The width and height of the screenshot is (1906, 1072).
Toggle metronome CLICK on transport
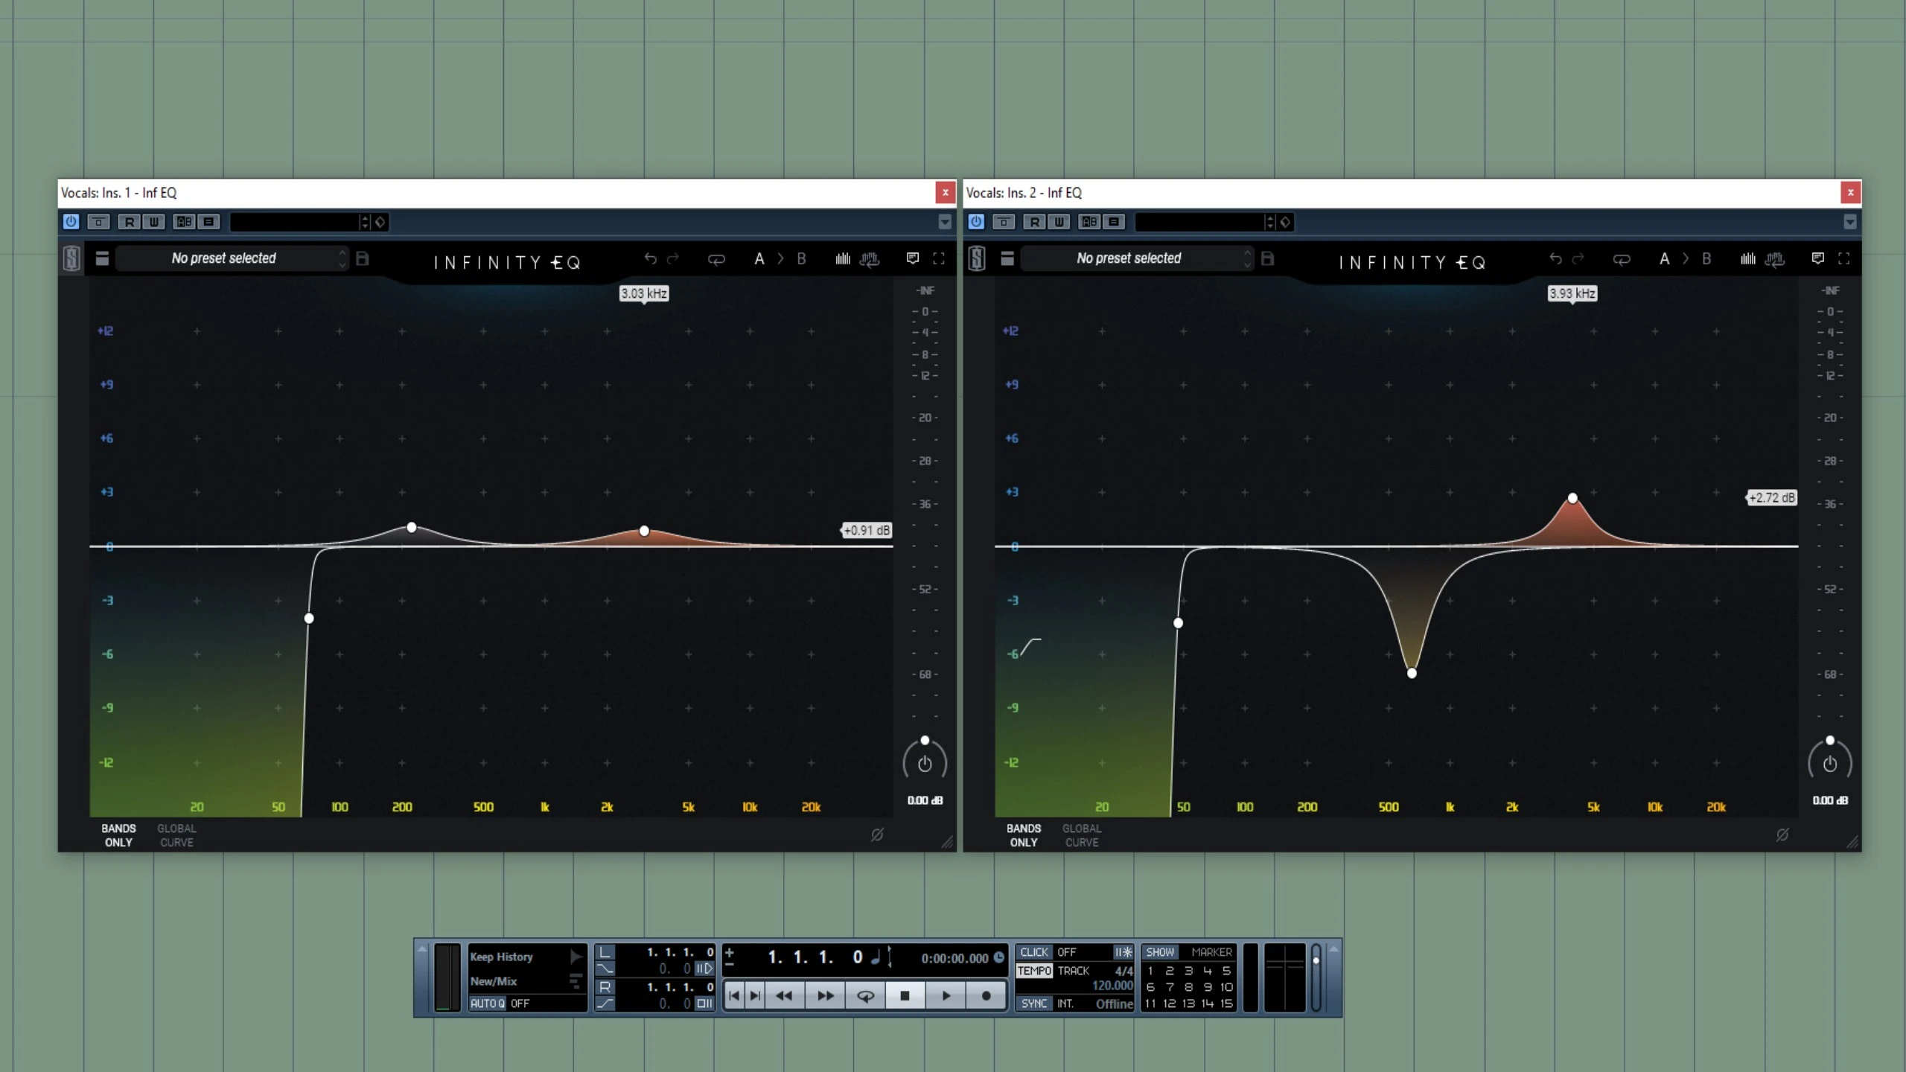pyautogui.click(x=1033, y=952)
